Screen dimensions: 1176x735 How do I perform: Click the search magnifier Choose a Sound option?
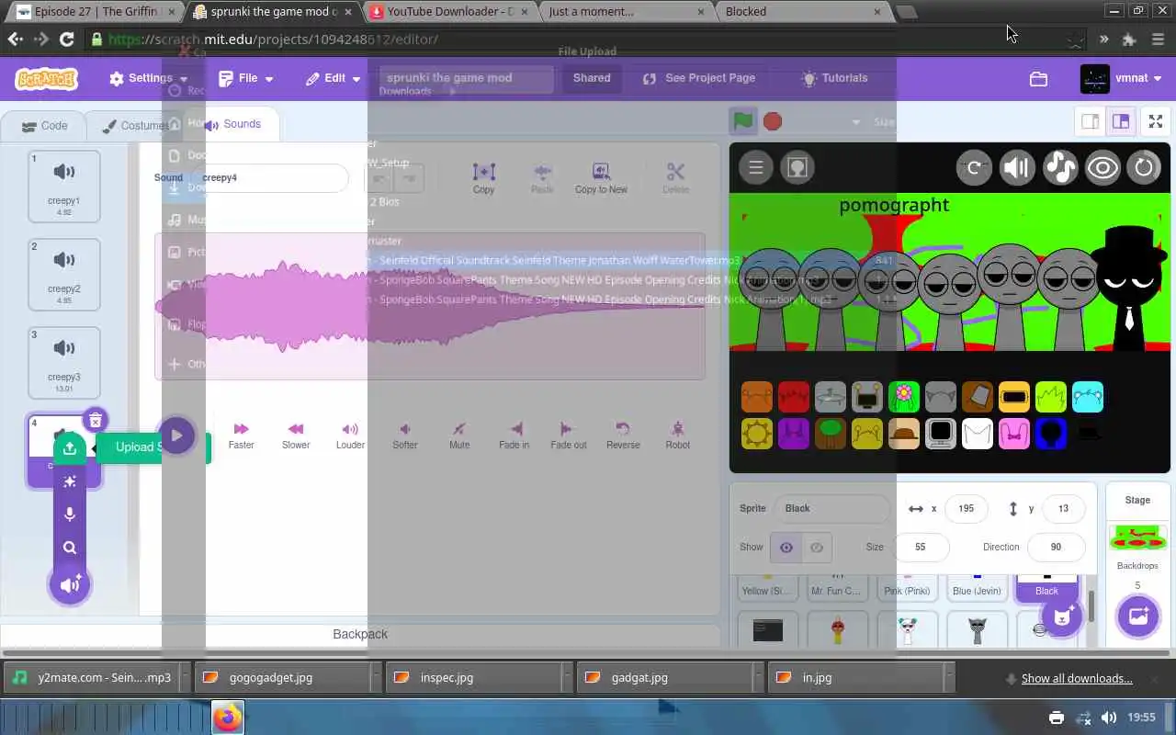[70, 548]
